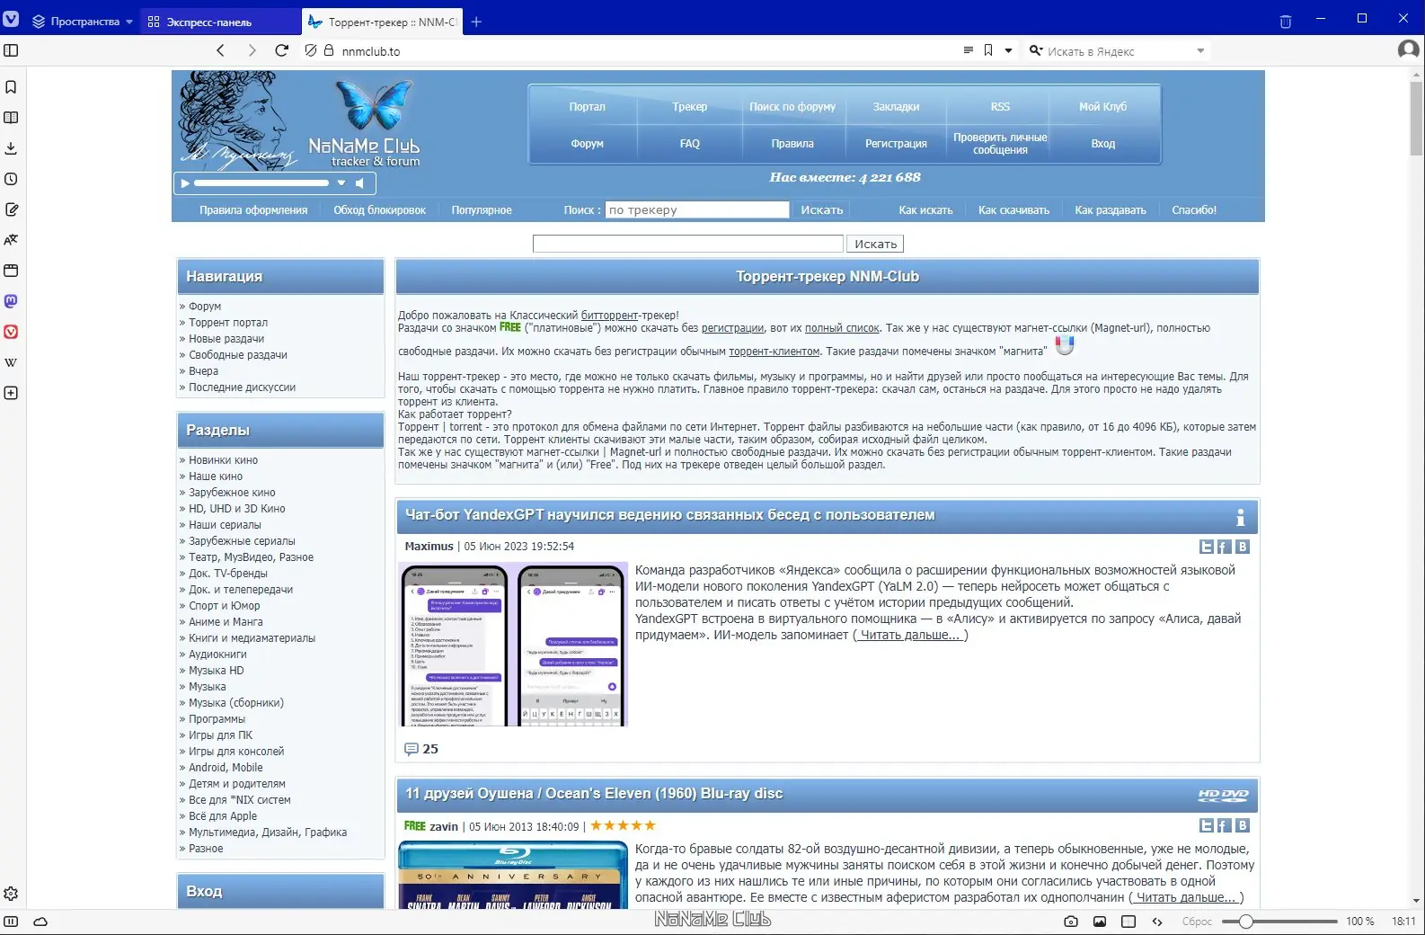Open the Bookmarks panel
The image size is (1425, 935).
(x=11, y=87)
